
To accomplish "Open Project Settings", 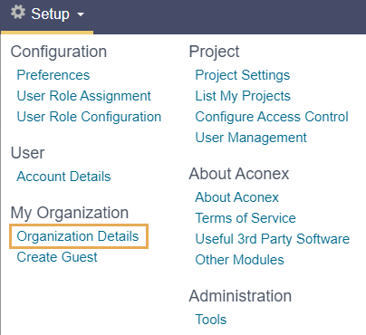I will click(x=243, y=75).
